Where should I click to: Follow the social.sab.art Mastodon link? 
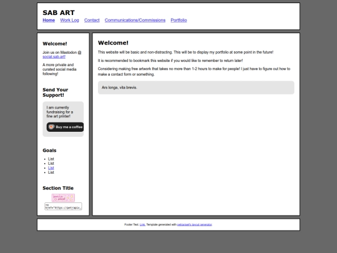pos(54,57)
